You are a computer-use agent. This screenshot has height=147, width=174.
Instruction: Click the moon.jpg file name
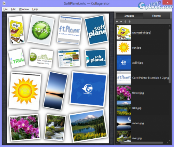pos(138,123)
